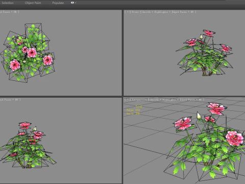Switch to the Object Paint tab
Viewport: 245px width, 184px height.
[33, 3]
